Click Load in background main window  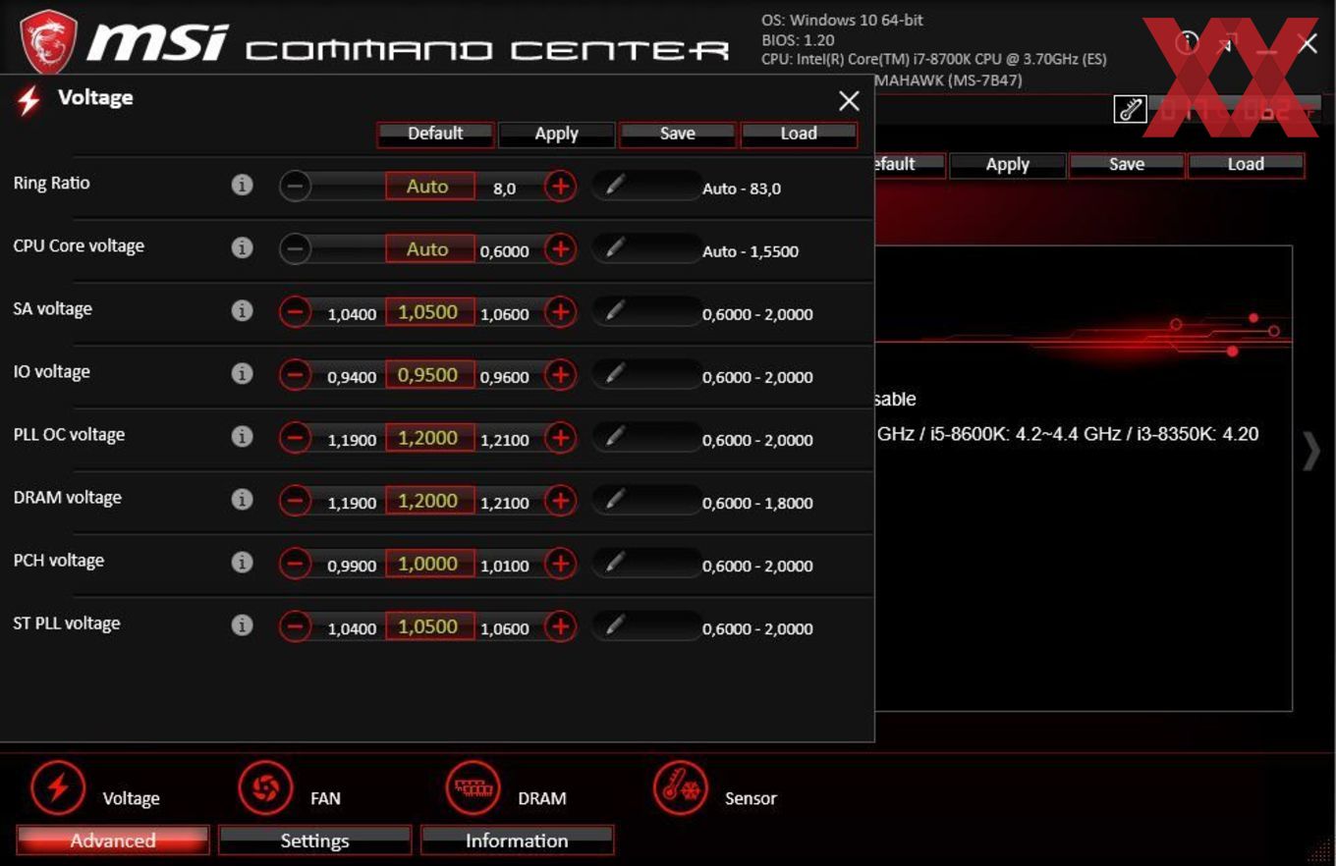click(1246, 165)
